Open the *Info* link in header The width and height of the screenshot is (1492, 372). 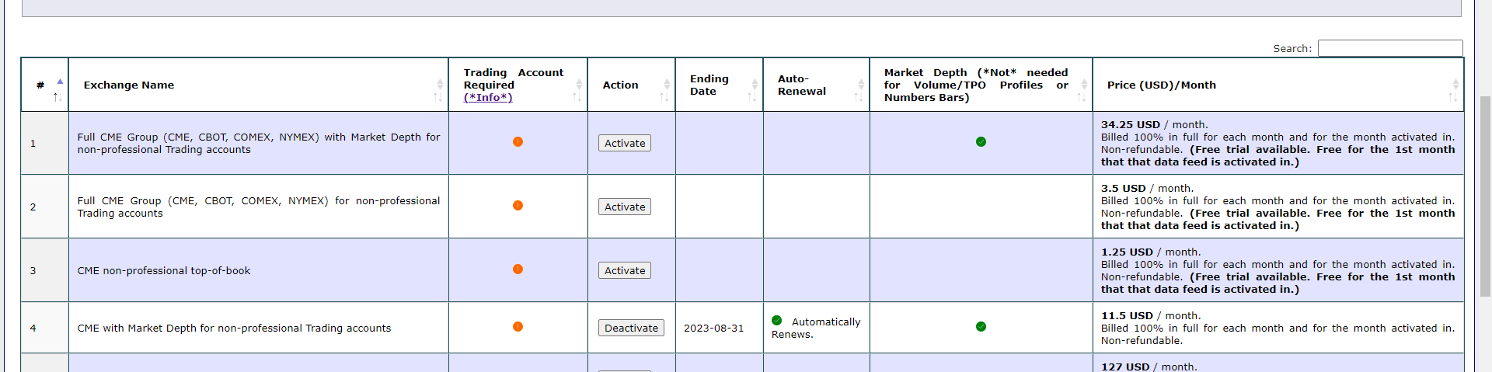(x=488, y=97)
